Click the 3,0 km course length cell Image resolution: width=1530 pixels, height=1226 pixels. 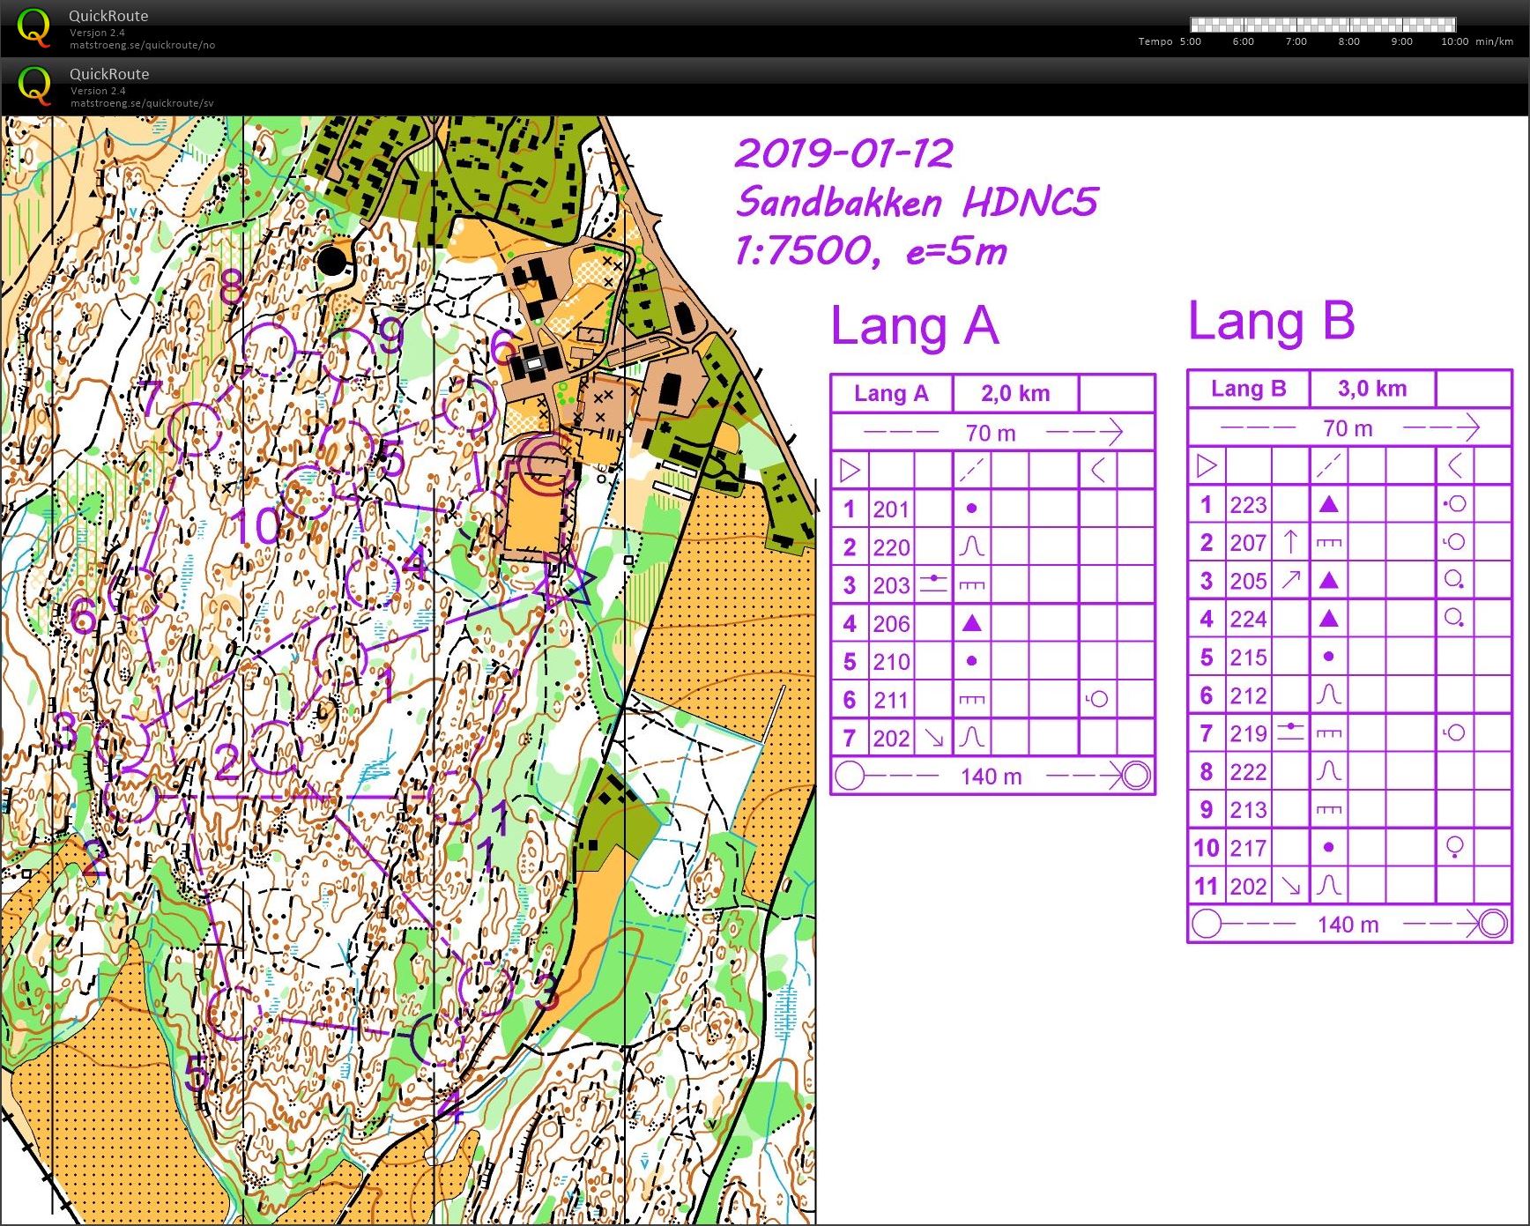point(1372,389)
